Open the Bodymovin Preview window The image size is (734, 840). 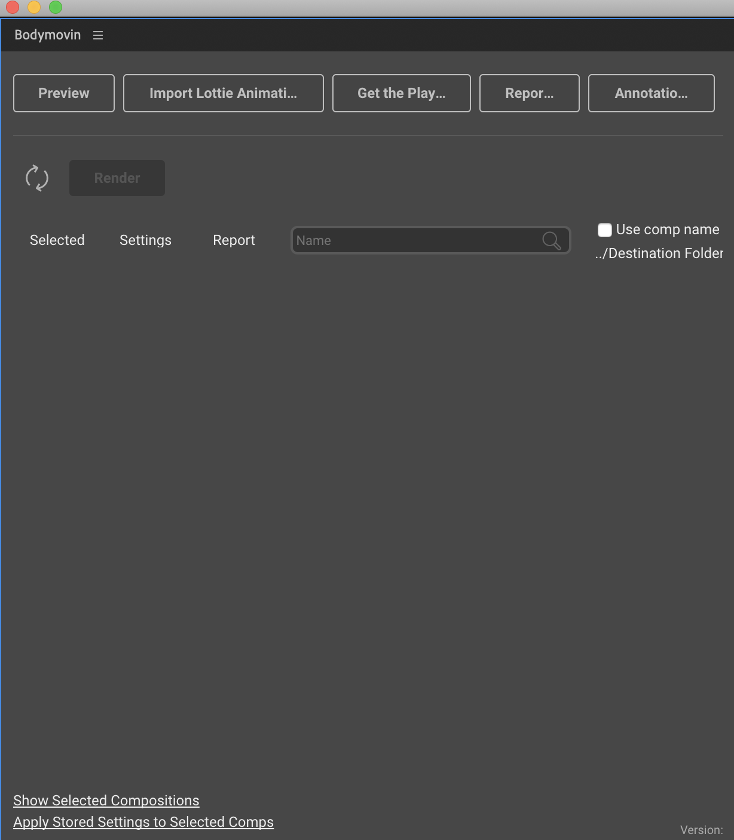pos(63,93)
